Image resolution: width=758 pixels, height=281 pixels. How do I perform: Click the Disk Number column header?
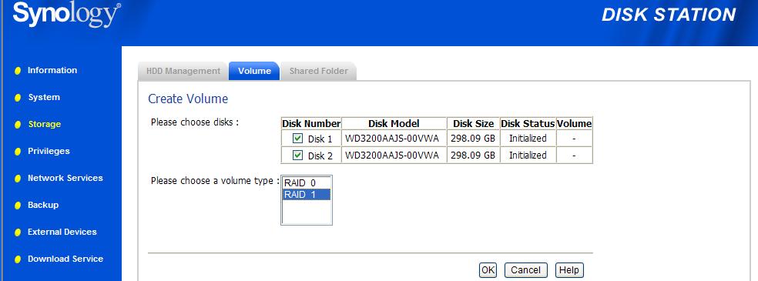click(311, 124)
